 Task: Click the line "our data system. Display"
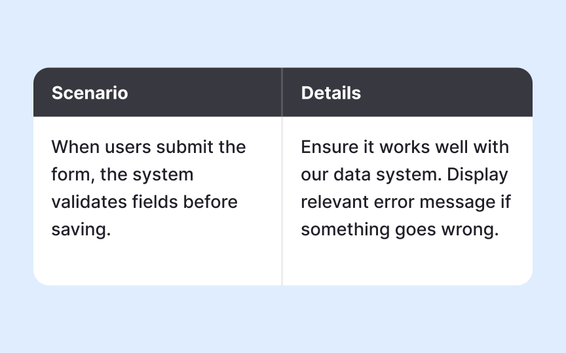404,175
